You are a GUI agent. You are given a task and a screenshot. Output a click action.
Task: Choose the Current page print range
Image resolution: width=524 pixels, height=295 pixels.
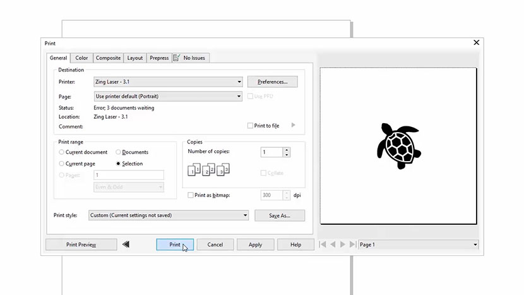61,164
